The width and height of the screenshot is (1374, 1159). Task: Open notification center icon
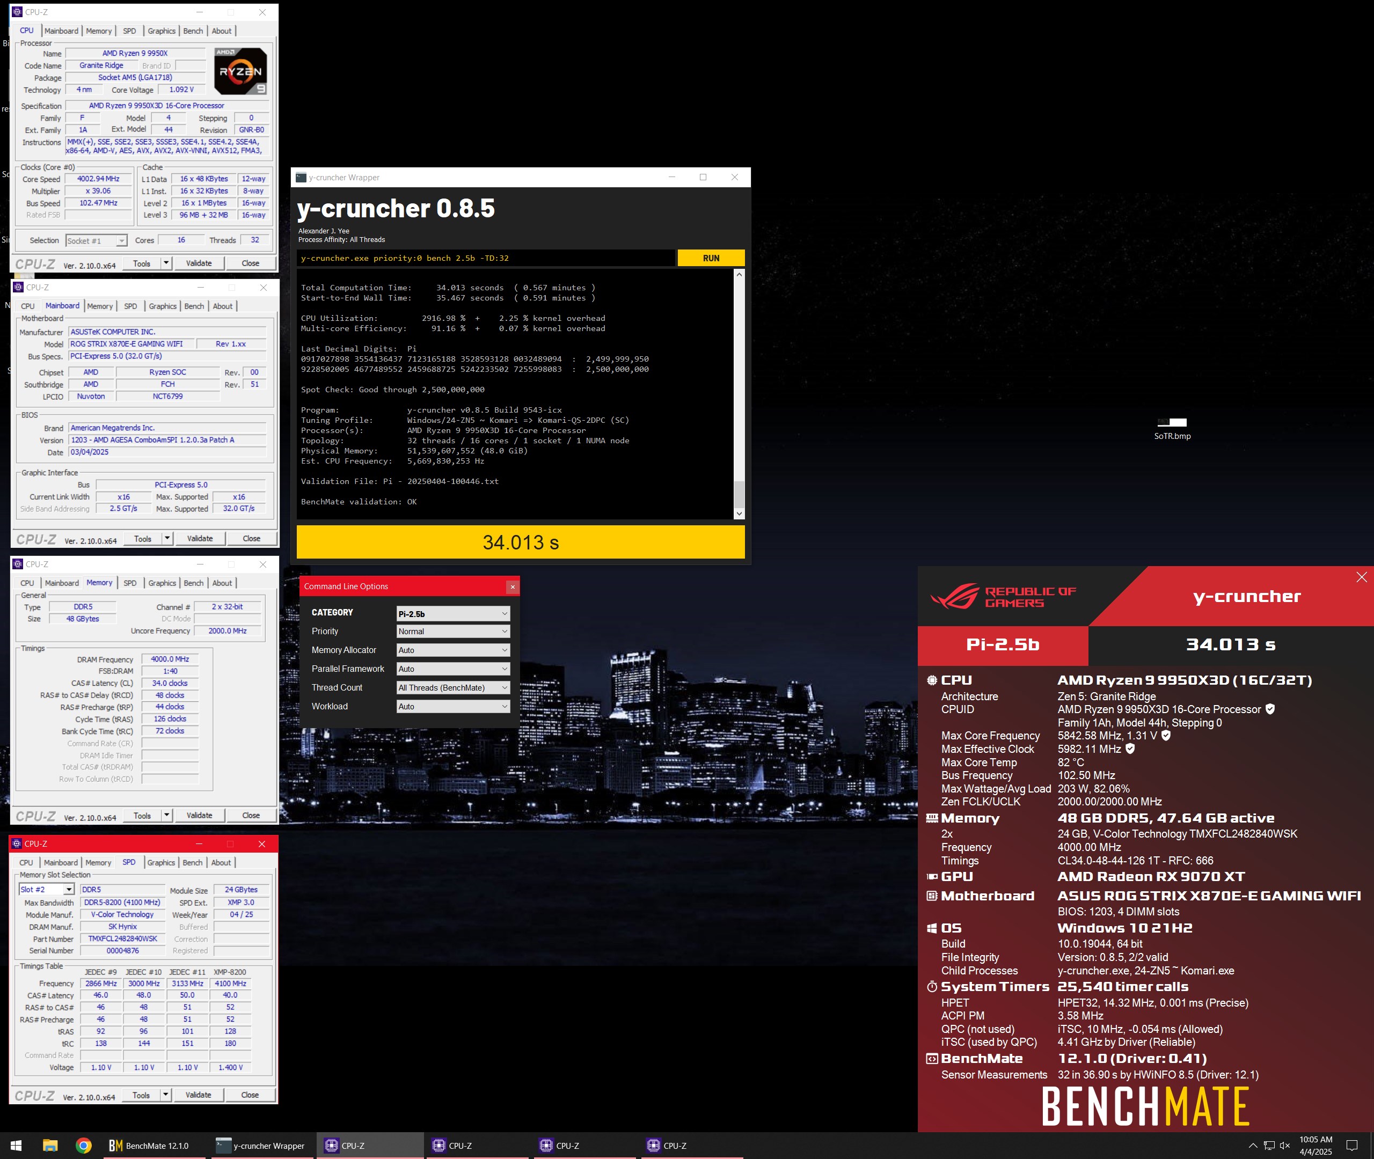coord(1351,1146)
